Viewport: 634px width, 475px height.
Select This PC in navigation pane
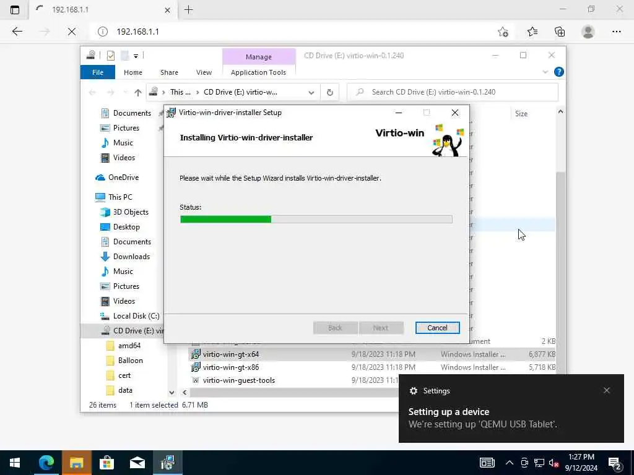tap(120, 197)
